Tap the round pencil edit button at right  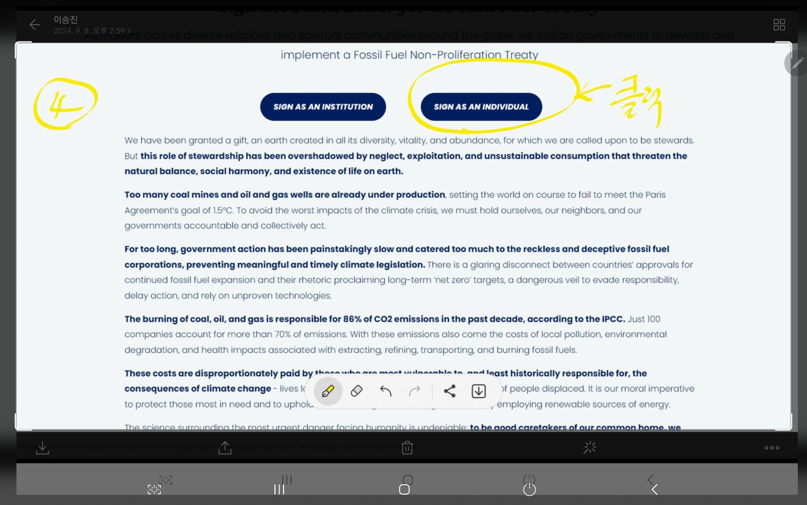click(797, 63)
